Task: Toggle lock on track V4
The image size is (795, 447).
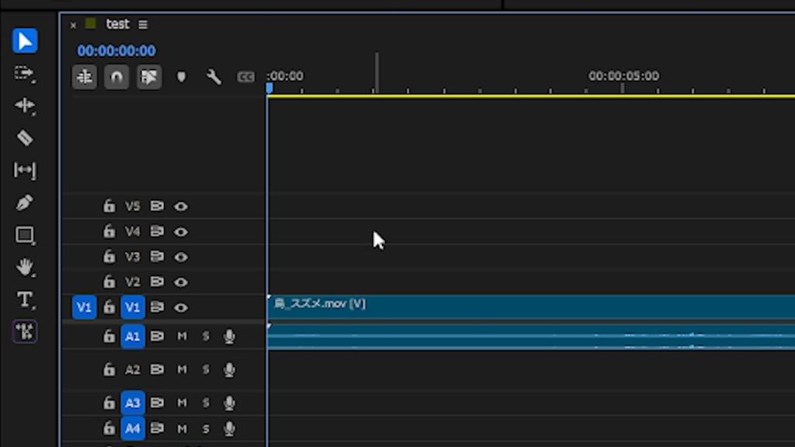Action: 109,231
